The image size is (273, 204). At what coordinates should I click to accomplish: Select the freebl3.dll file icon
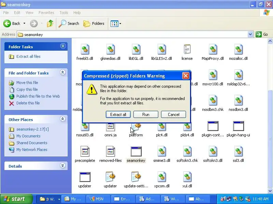85,49
